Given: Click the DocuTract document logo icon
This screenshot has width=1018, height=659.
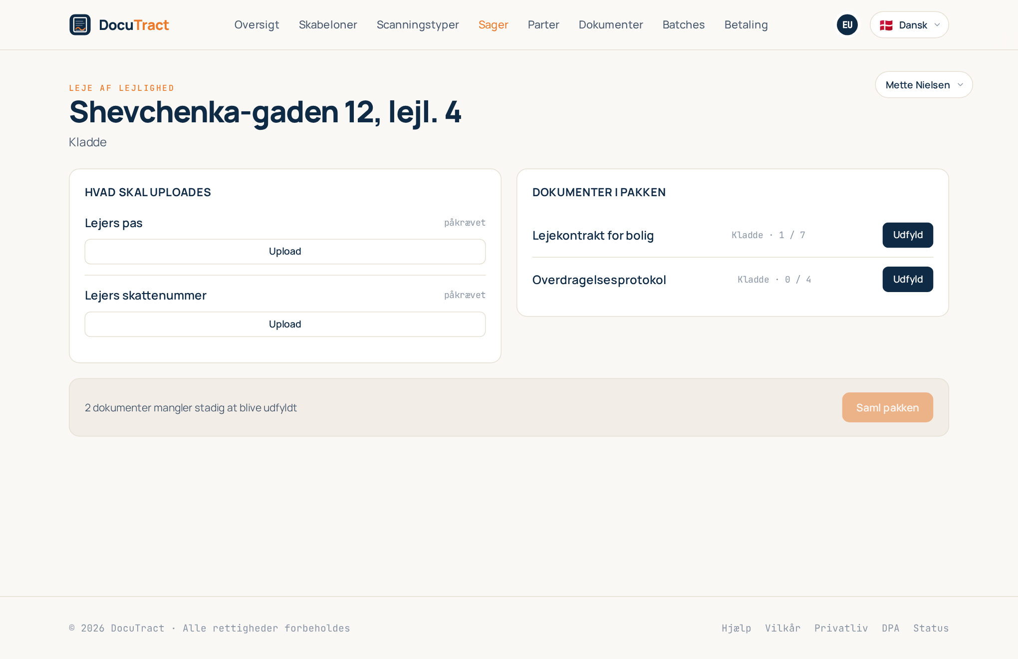Looking at the screenshot, I should [x=80, y=25].
